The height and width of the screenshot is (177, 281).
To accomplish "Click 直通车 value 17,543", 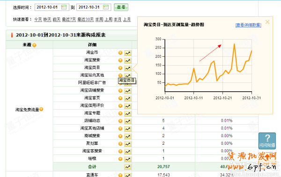I will pos(163,175).
